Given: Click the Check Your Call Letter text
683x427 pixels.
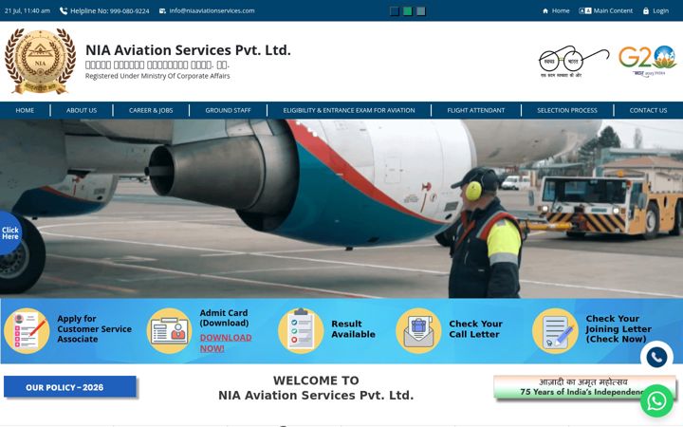Looking at the screenshot, I should 475,329.
